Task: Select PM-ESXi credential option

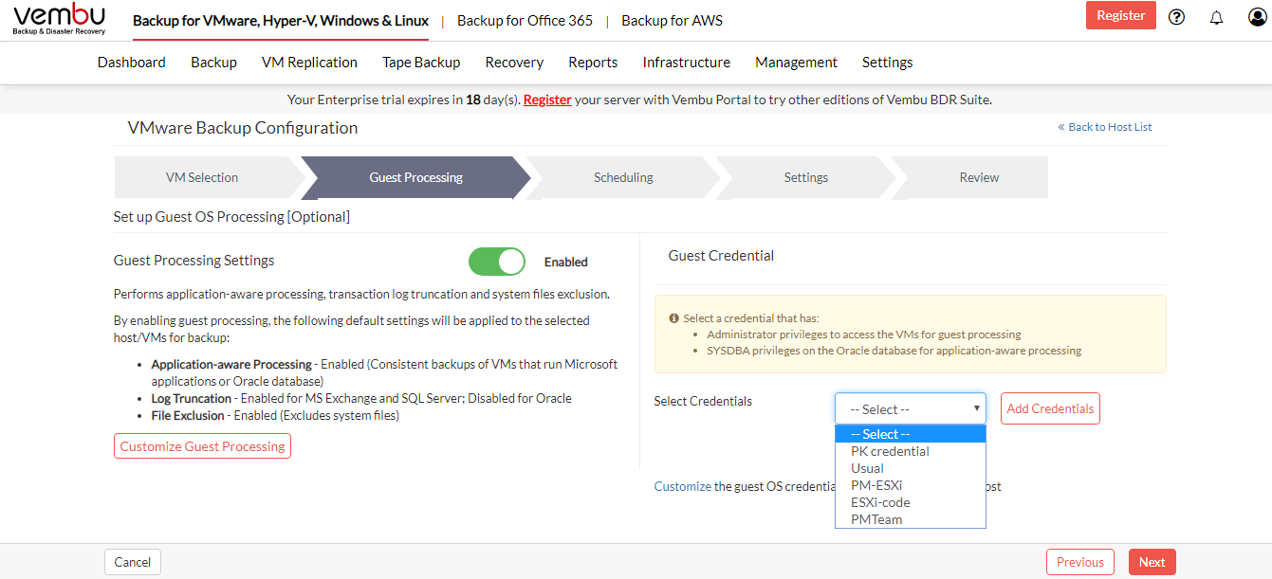Action: pos(911,485)
